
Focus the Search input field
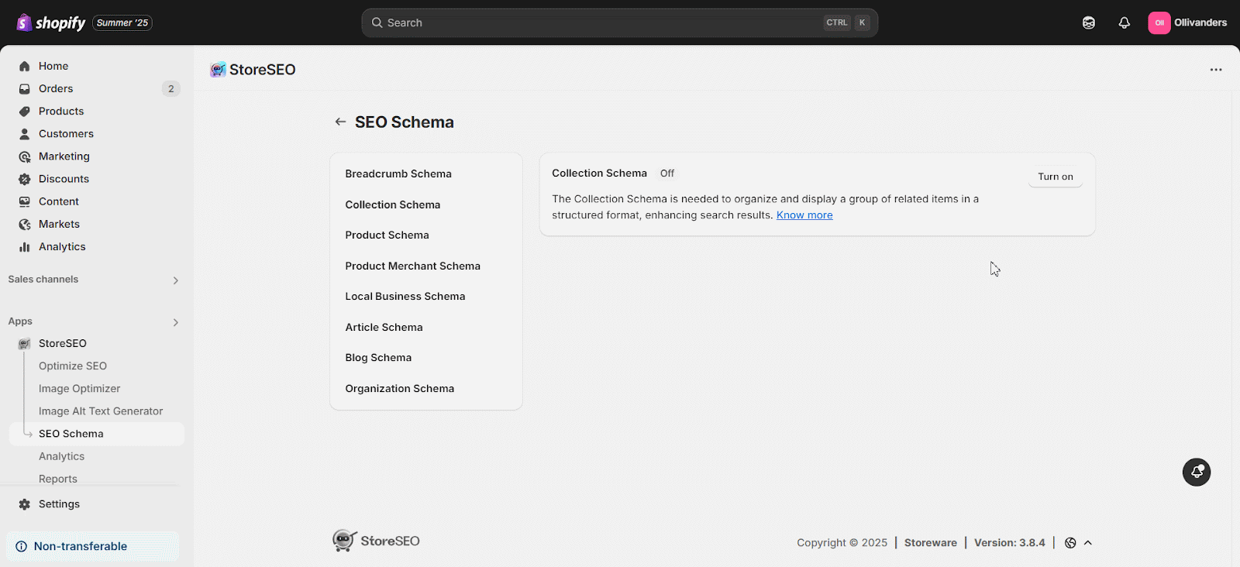pyautogui.click(x=619, y=22)
